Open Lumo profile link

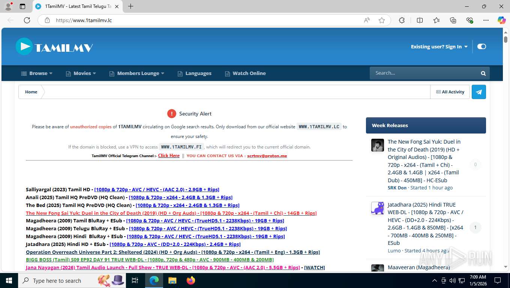[x=394, y=250]
